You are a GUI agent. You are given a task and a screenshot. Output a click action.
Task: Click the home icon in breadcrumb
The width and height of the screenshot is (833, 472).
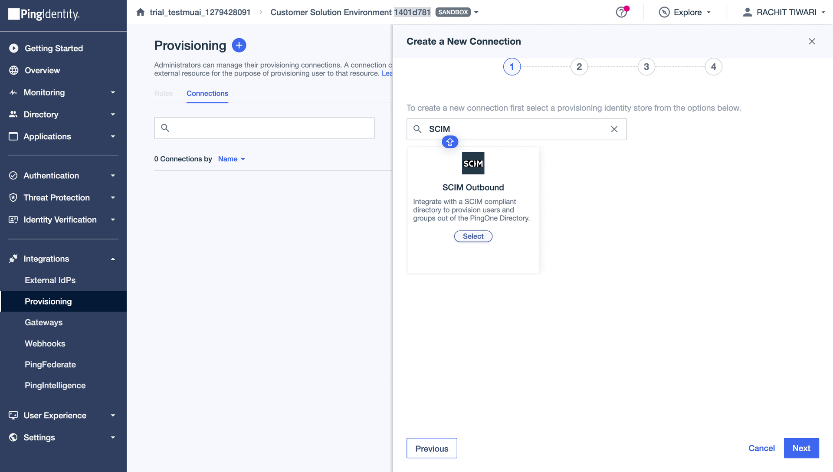[x=140, y=12]
